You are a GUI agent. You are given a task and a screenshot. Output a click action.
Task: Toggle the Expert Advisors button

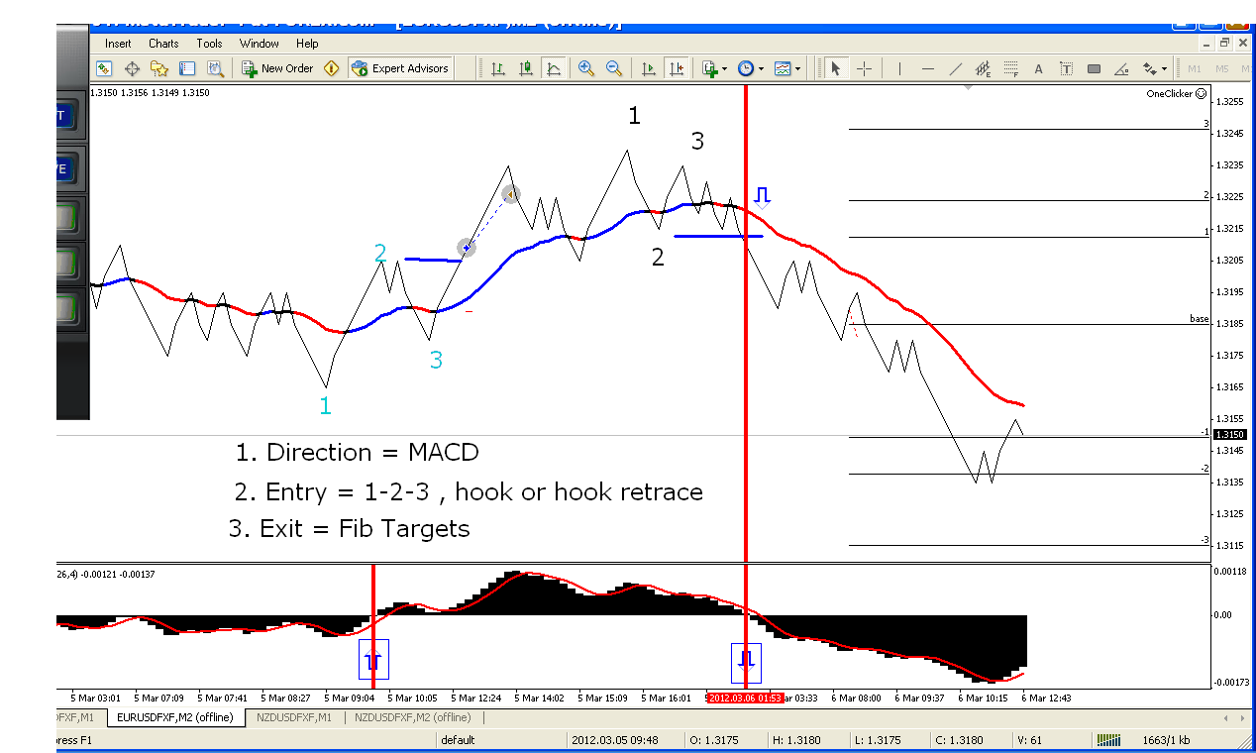click(400, 68)
